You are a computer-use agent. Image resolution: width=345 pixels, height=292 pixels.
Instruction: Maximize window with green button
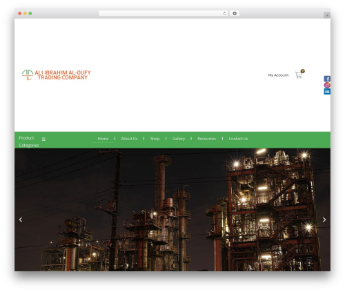click(x=30, y=13)
